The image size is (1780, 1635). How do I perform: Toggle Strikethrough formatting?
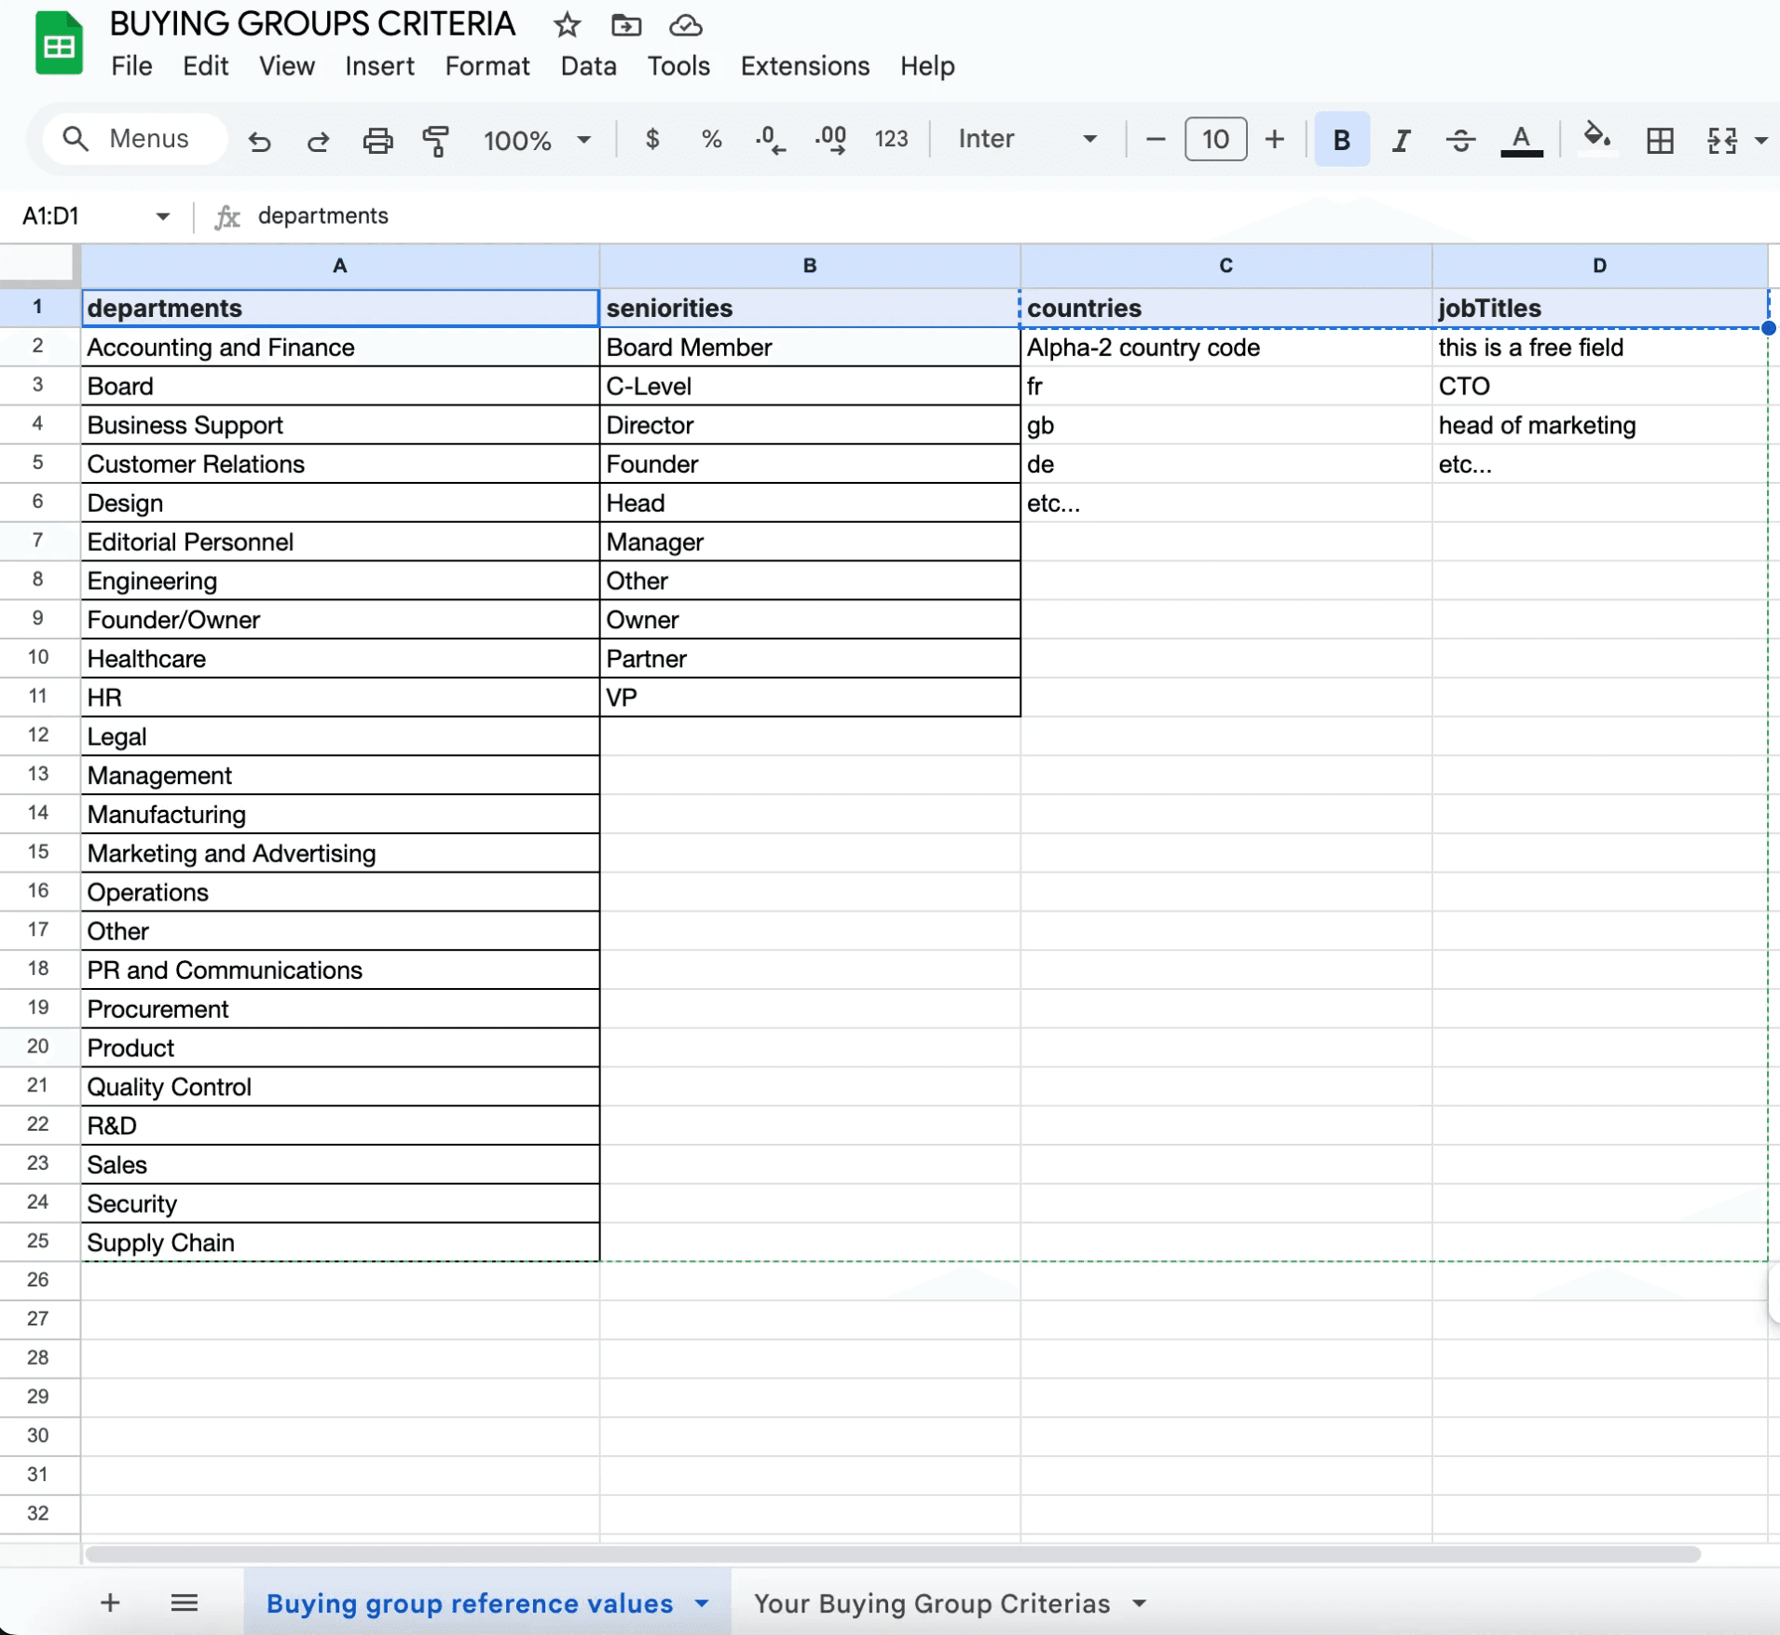tap(1460, 140)
